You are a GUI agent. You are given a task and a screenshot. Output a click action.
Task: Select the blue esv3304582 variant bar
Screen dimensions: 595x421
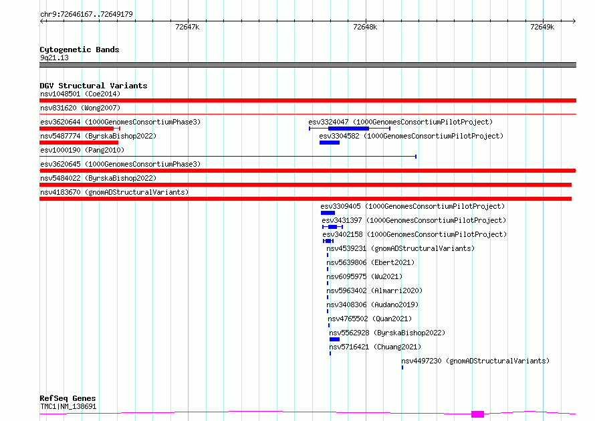pos(330,143)
